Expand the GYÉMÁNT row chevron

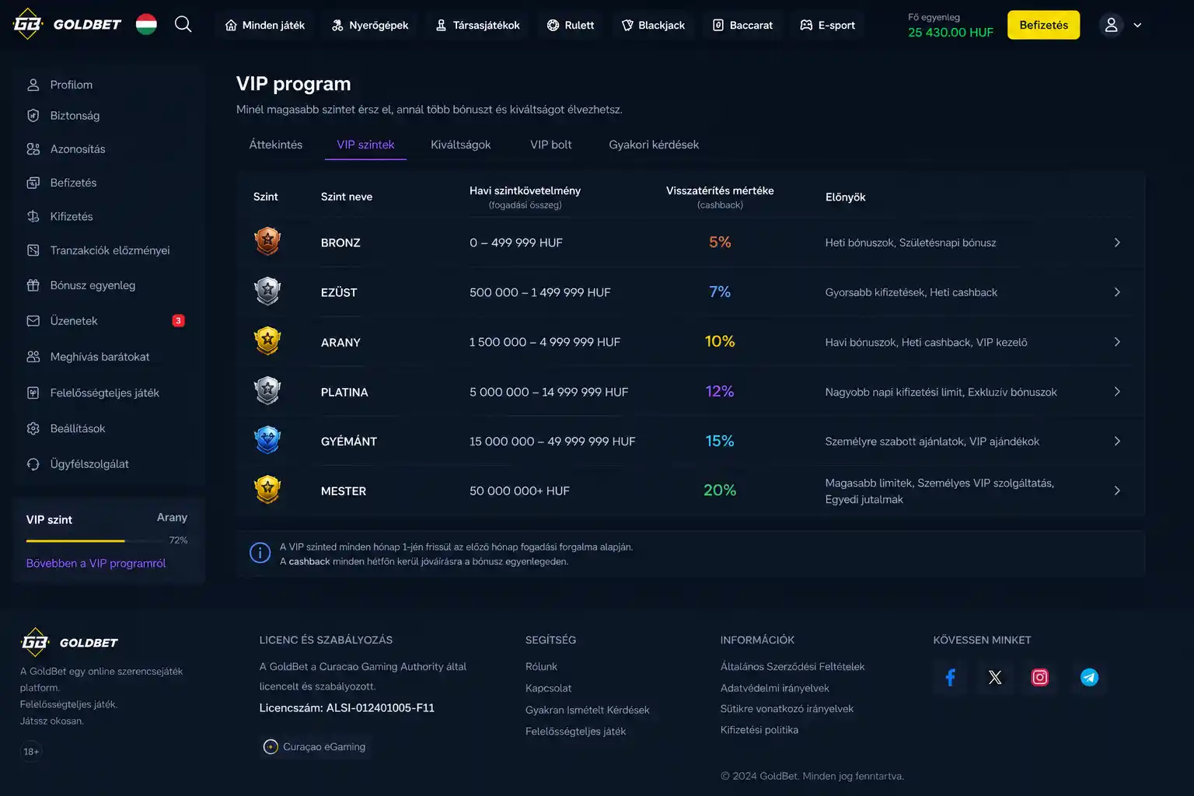click(x=1117, y=442)
